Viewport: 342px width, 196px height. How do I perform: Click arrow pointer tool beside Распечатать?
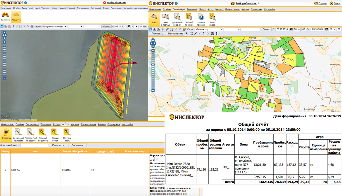coord(187,34)
